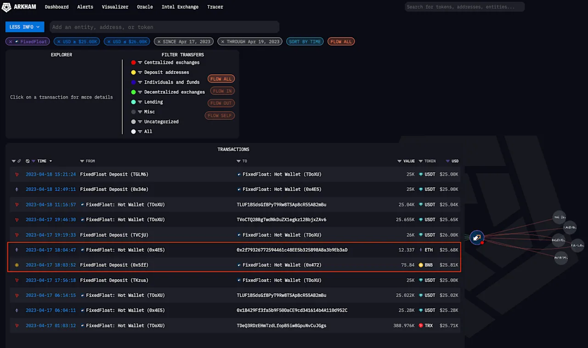Viewport: 588px width, 348px height.
Task: Click the Tron chain icon on the 11:16:57 row
Action: tap(17, 205)
